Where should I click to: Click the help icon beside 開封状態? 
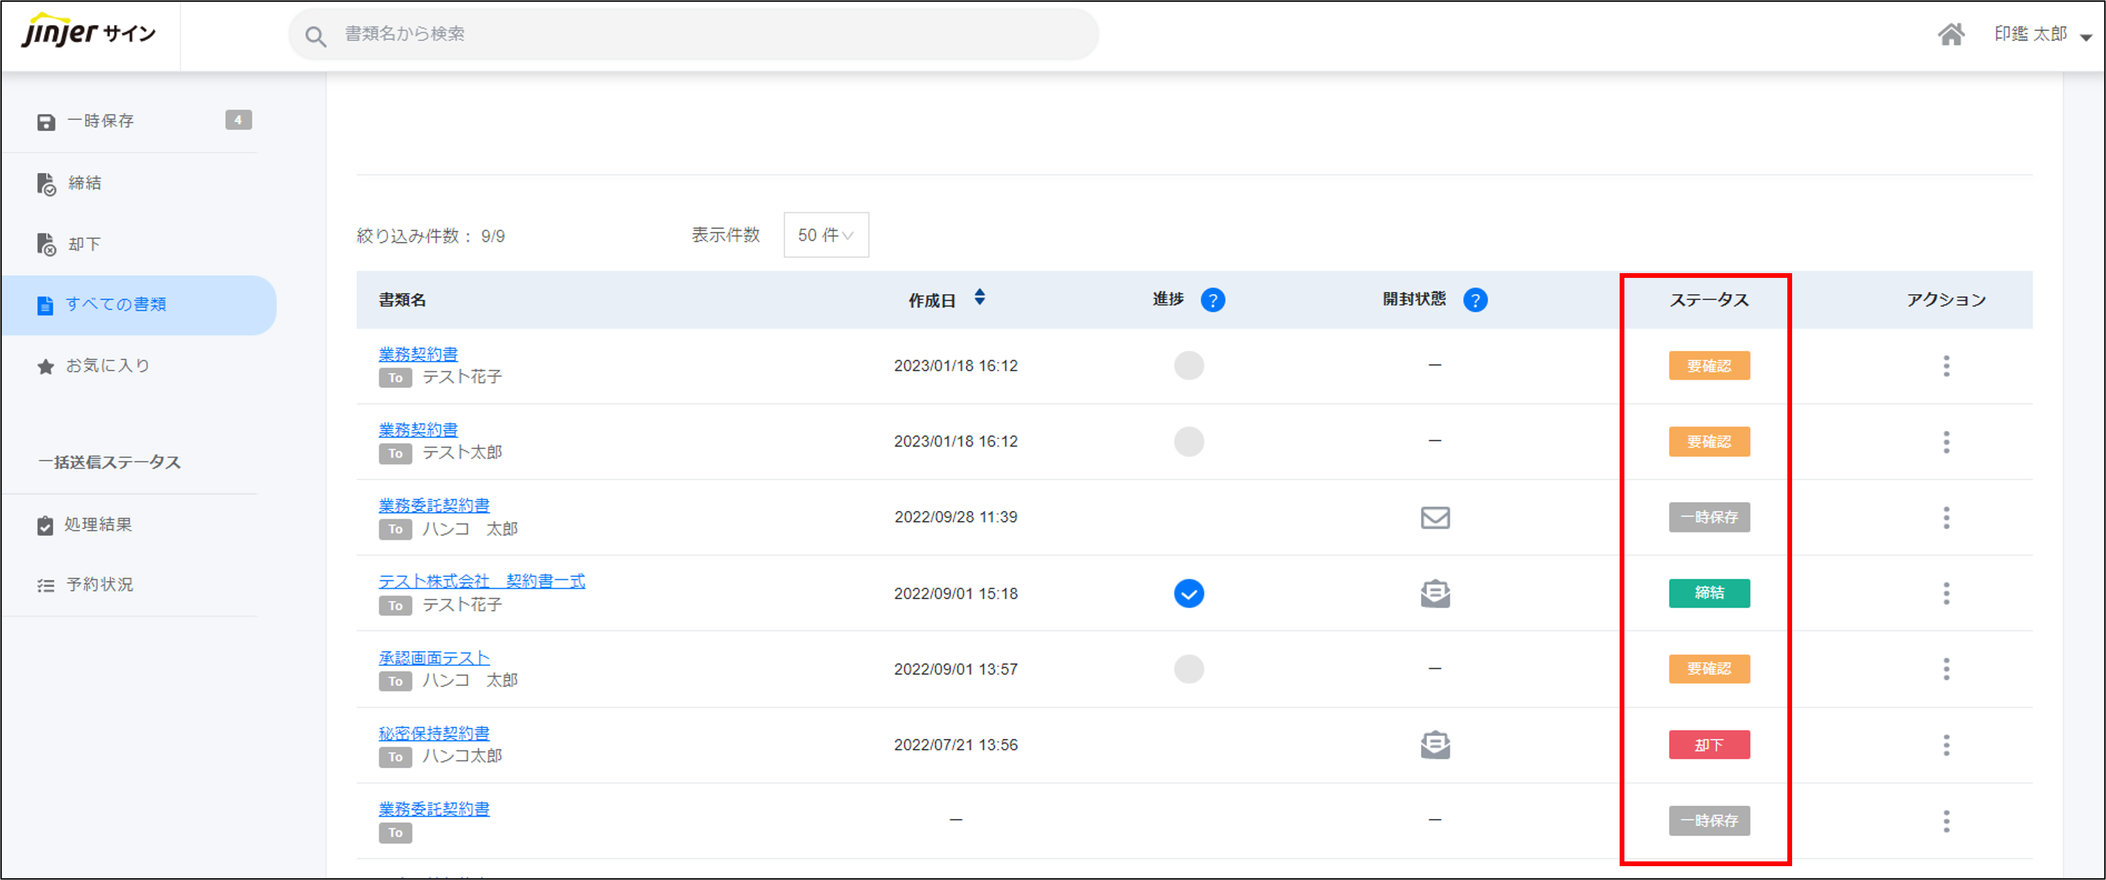pyautogui.click(x=1475, y=300)
